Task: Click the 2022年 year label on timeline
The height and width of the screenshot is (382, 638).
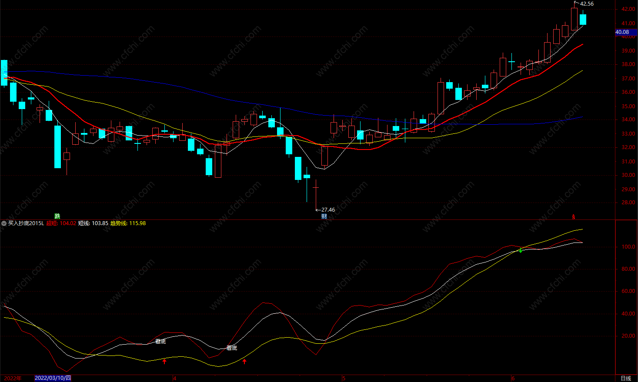Action: [13, 378]
